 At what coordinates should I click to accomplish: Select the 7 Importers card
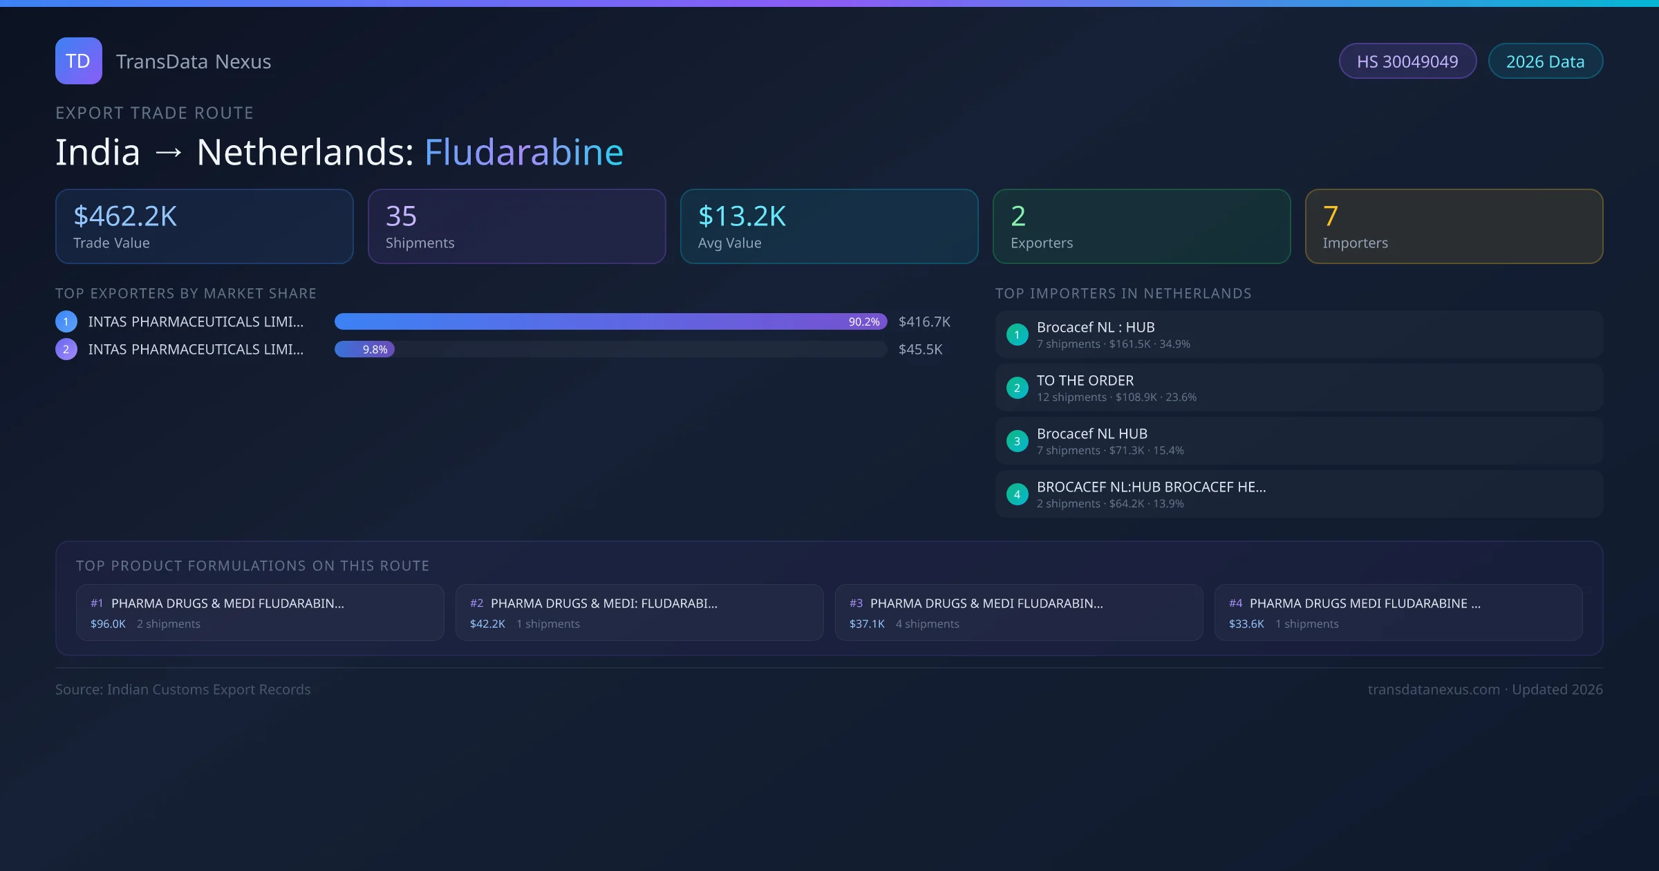(x=1454, y=227)
